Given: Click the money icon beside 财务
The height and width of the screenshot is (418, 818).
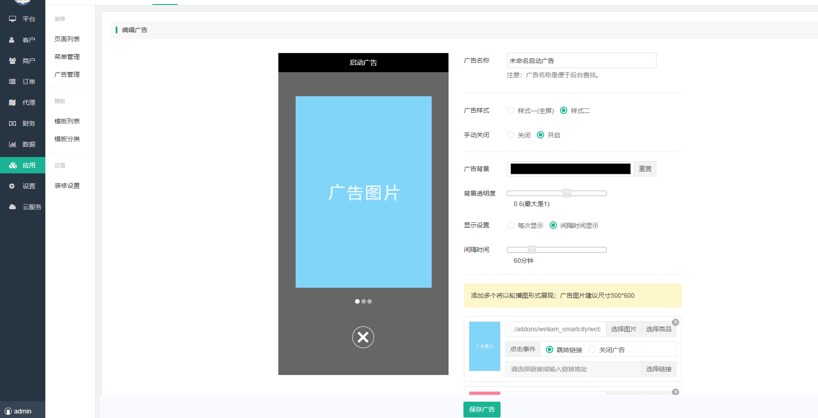Looking at the screenshot, I should coord(12,123).
